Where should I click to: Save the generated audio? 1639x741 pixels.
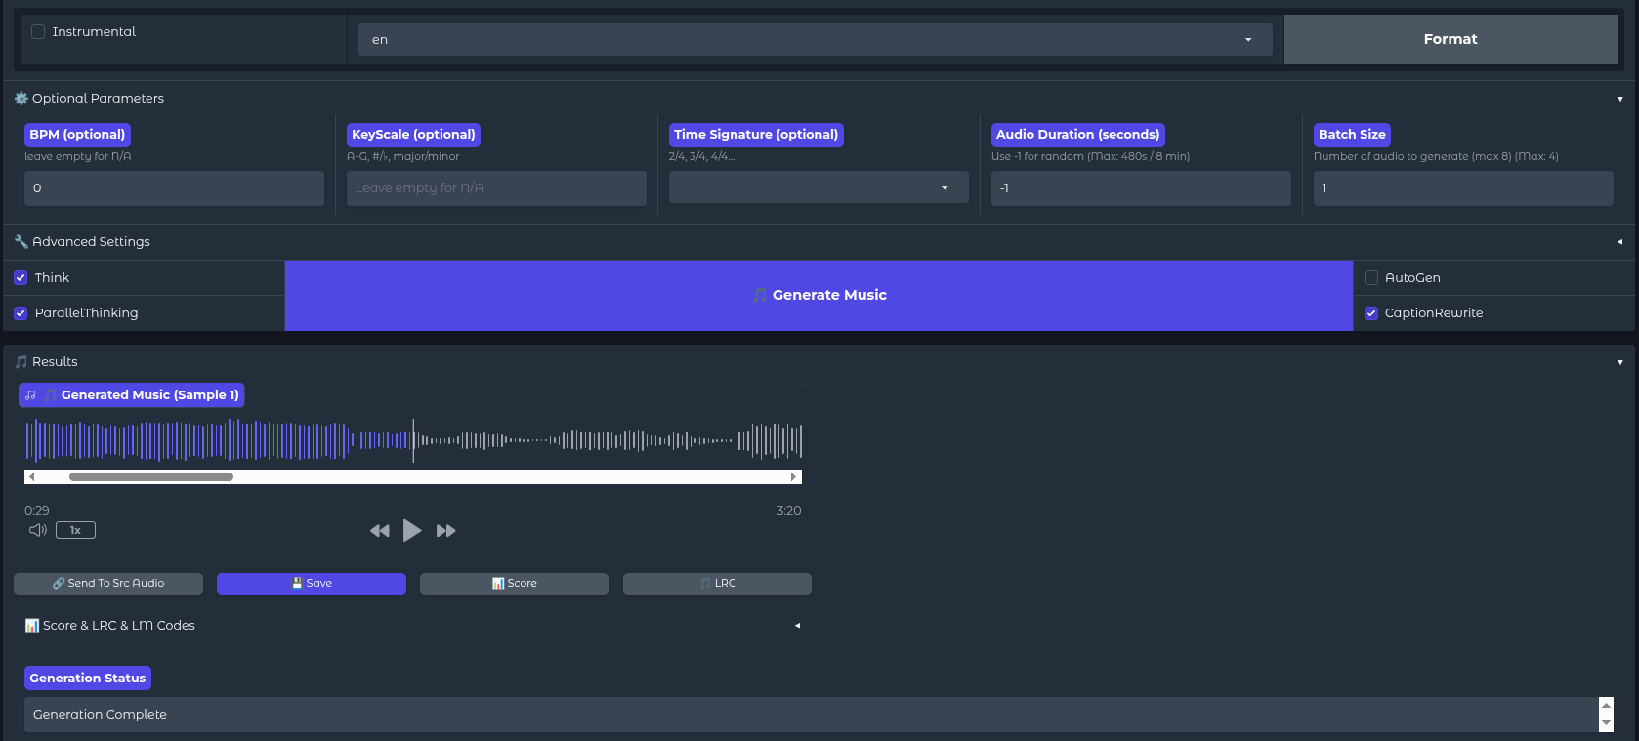[311, 584]
